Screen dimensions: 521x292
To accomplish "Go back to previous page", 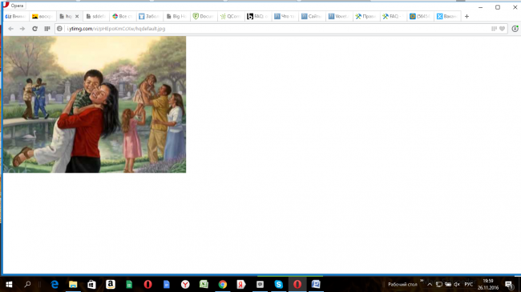I will (x=11, y=29).
